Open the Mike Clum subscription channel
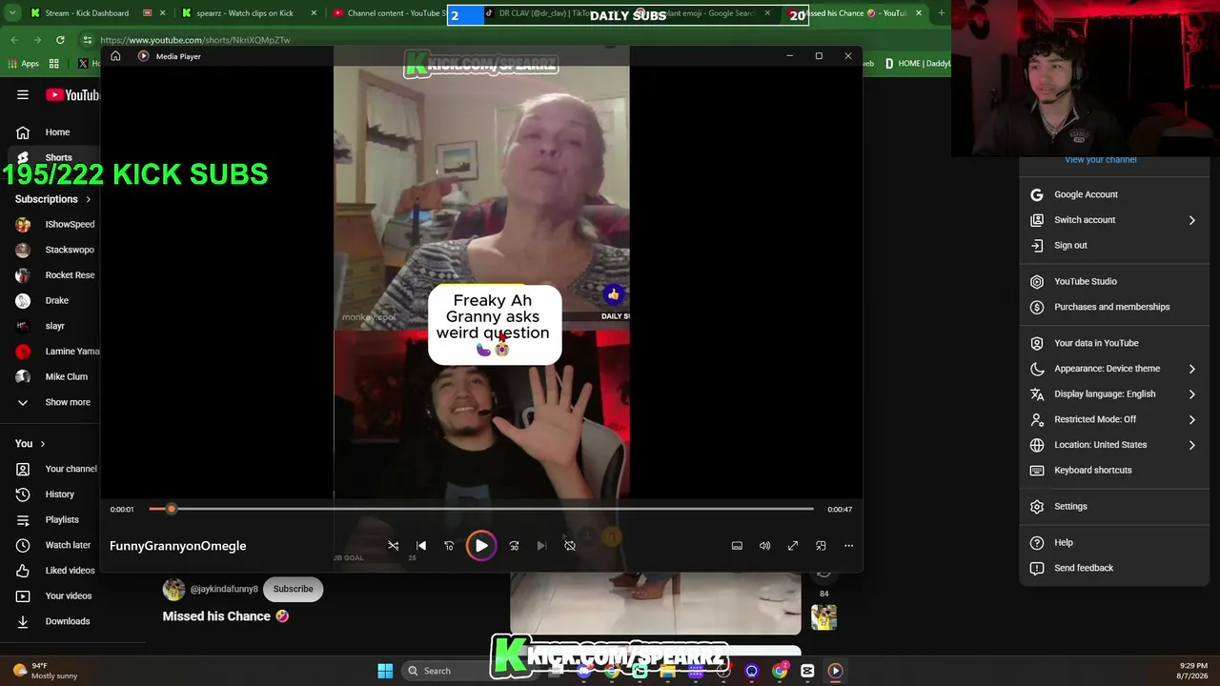 tap(57, 376)
